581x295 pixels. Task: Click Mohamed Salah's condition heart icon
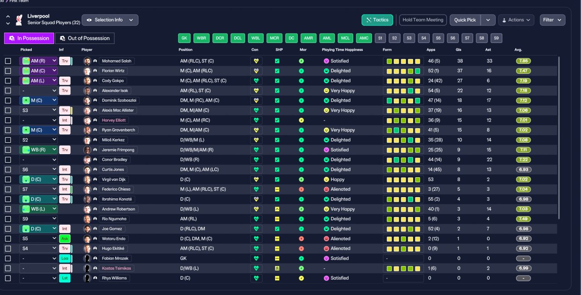coord(256,61)
